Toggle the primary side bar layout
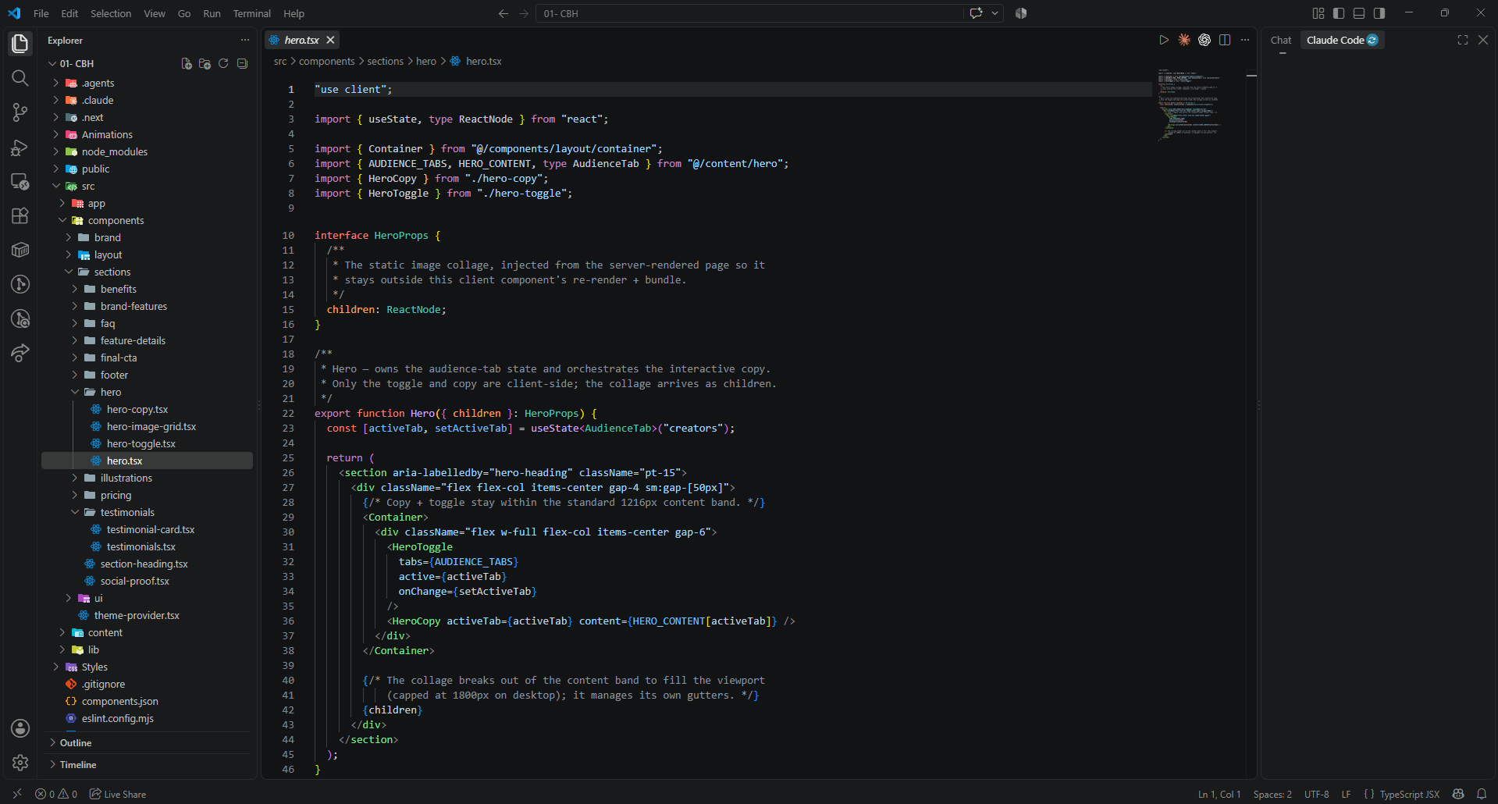This screenshot has width=1498, height=804. point(1339,13)
